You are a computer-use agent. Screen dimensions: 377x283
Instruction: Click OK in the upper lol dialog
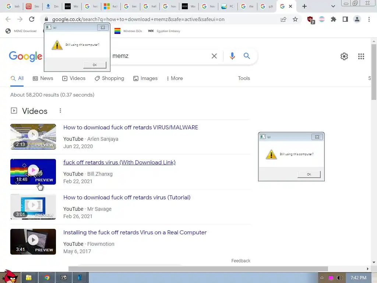pyautogui.click(x=95, y=65)
